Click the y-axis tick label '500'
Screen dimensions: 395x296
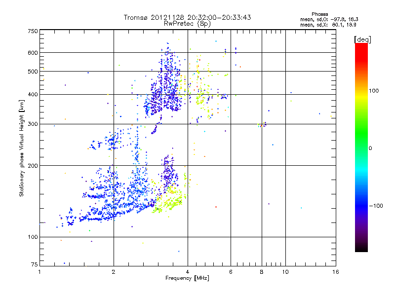tap(33, 72)
